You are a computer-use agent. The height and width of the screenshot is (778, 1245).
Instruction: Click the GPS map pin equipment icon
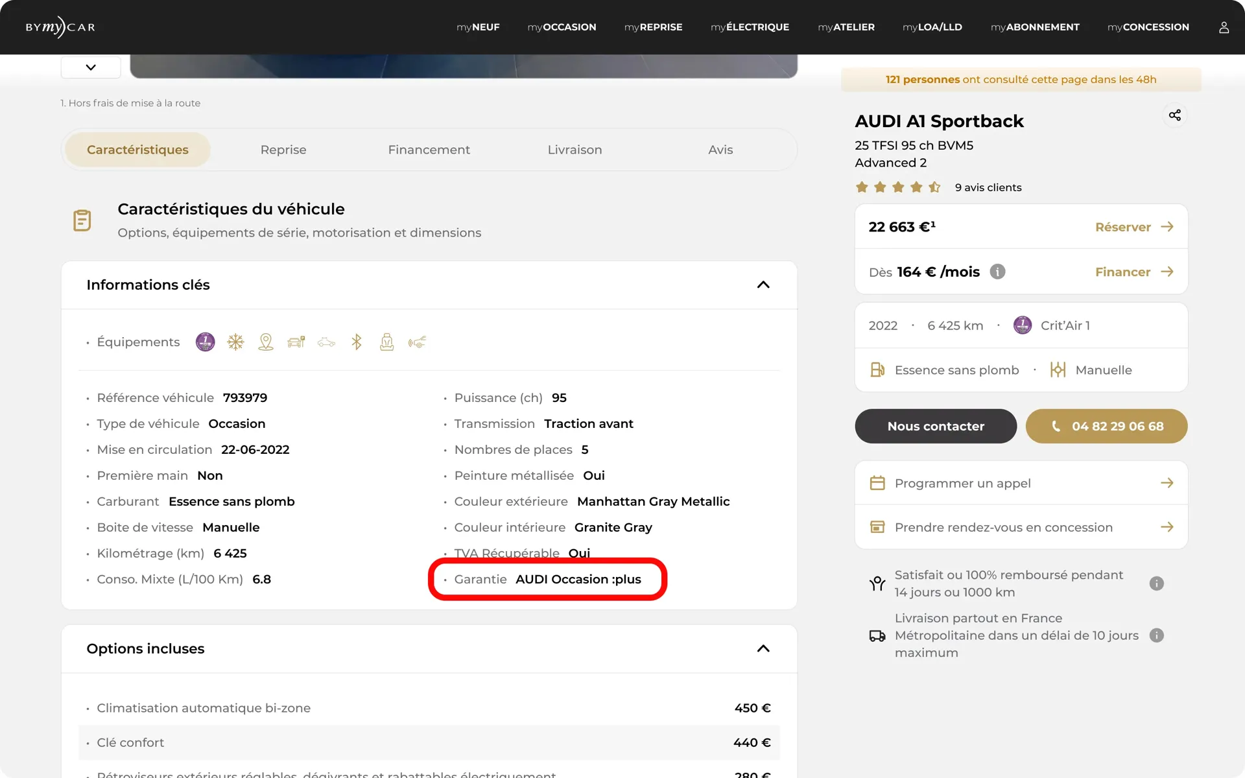(x=266, y=342)
